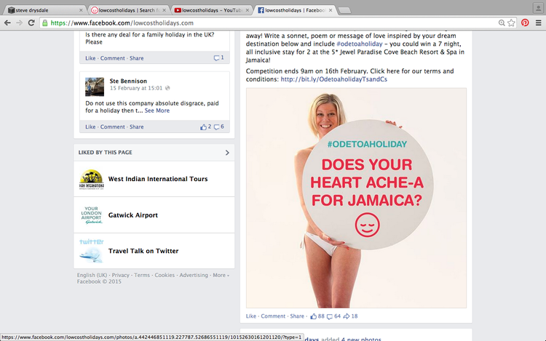Open the Jamaica competition photo
This screenshot has height=341, width=546.
356,198
